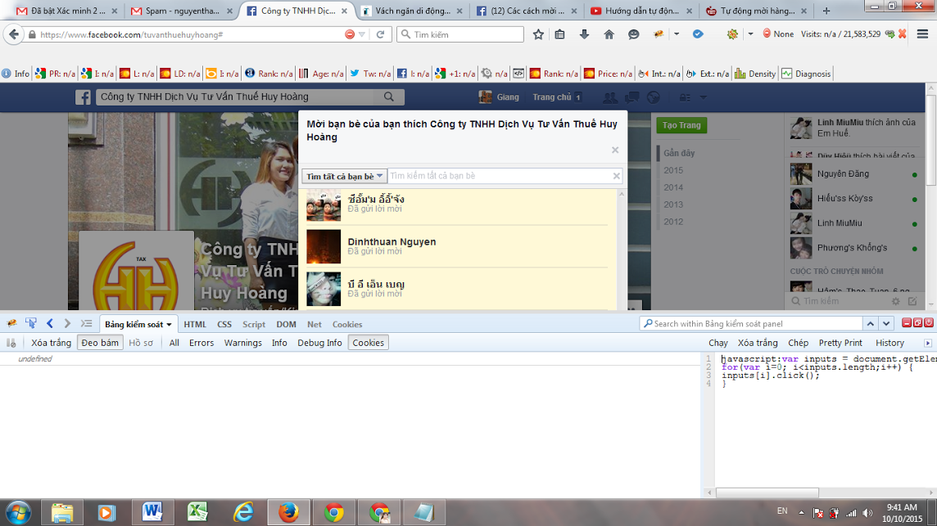
Task: Open the Tìm tất cả bạn bè dropdown
Action: [x=344, y=176]
